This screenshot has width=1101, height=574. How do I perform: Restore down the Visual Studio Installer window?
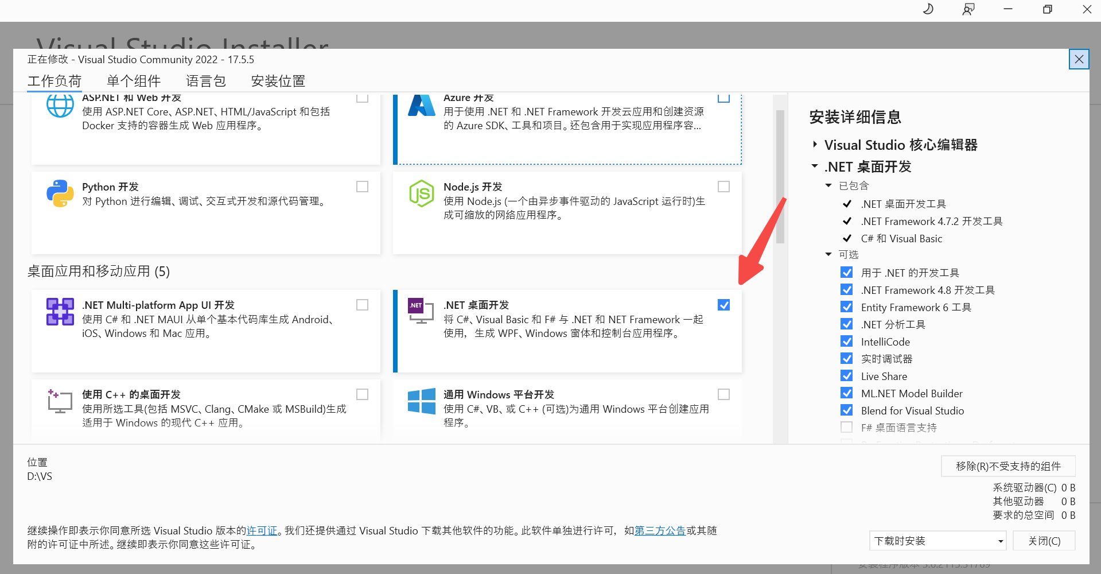click(x=1048, y=9)
